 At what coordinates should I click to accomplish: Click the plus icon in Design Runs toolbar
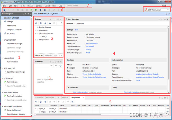coord(68,102)
